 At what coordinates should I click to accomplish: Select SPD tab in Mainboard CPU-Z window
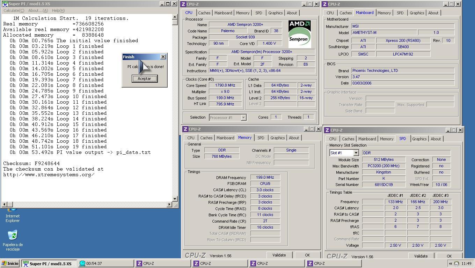click(x=400, y=13)
